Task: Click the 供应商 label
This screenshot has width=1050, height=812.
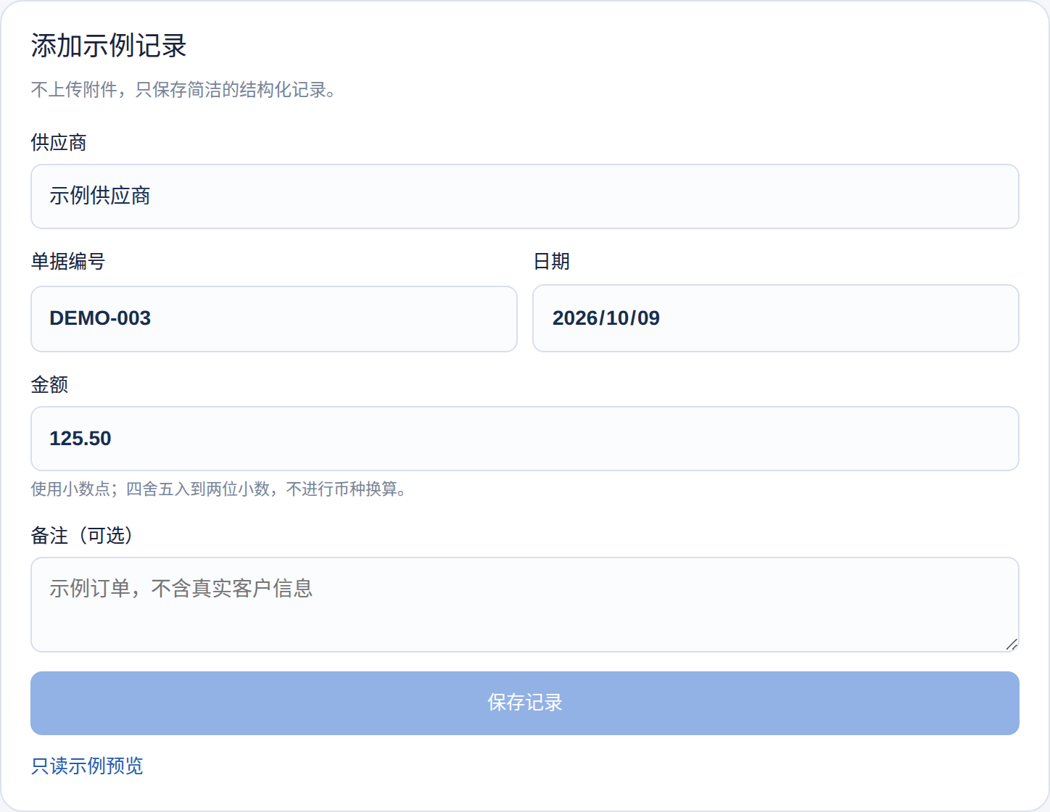Action: [x=59, y=142]
